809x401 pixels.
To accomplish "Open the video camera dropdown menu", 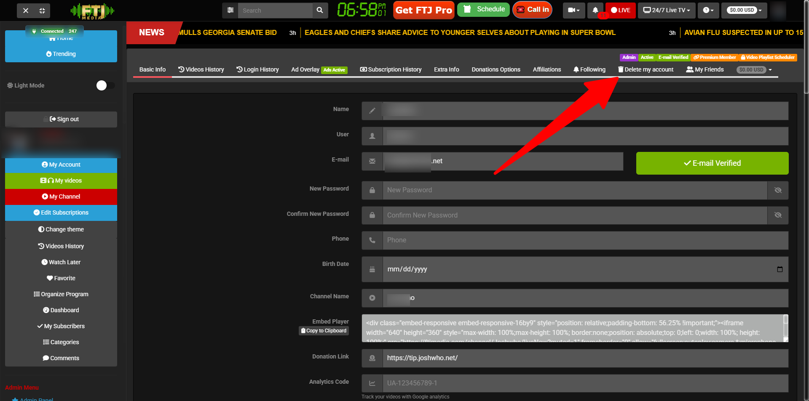I will pyautogui.click(x=573, y=10).
